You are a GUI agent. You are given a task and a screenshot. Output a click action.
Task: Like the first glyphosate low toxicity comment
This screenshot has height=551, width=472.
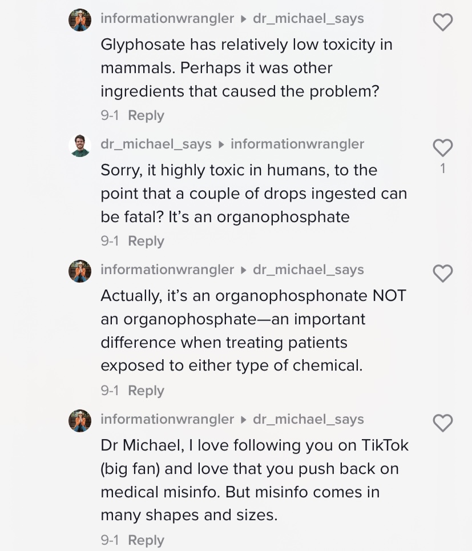click(x=442, y=22)
